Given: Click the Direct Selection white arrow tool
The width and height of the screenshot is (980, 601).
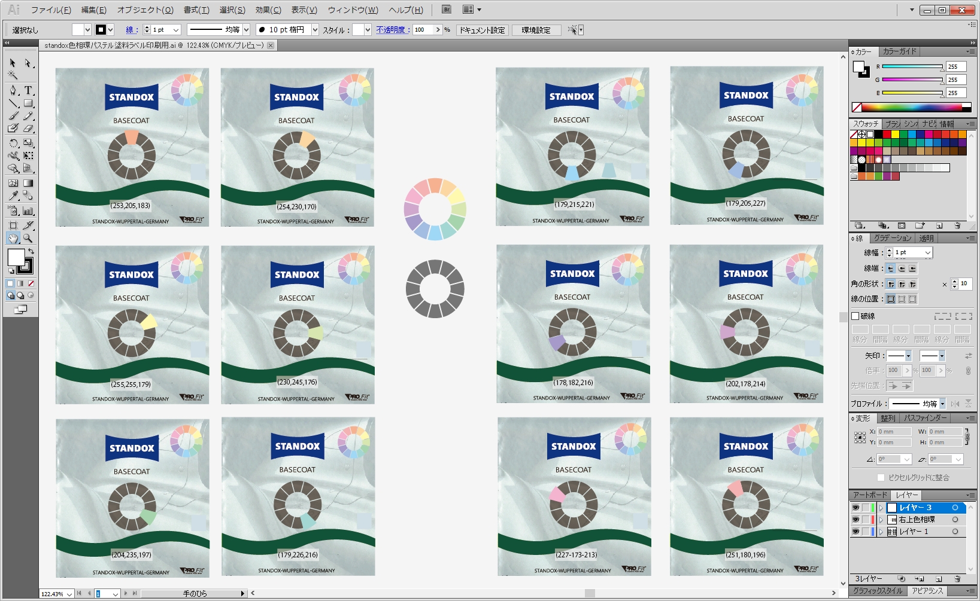Looking at the screenshot, I should [28, 63].
